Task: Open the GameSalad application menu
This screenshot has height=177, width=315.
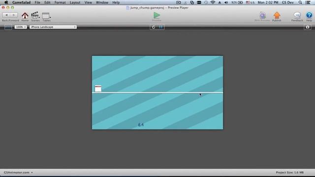Action: click(21, 2)
